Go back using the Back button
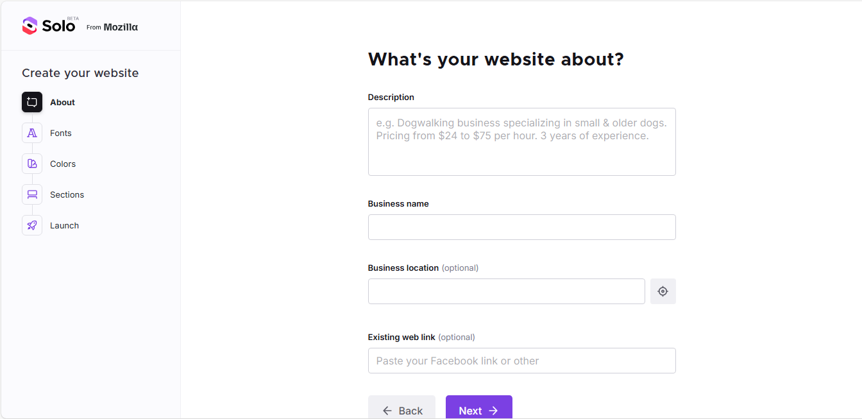 [x=401, y=407]
